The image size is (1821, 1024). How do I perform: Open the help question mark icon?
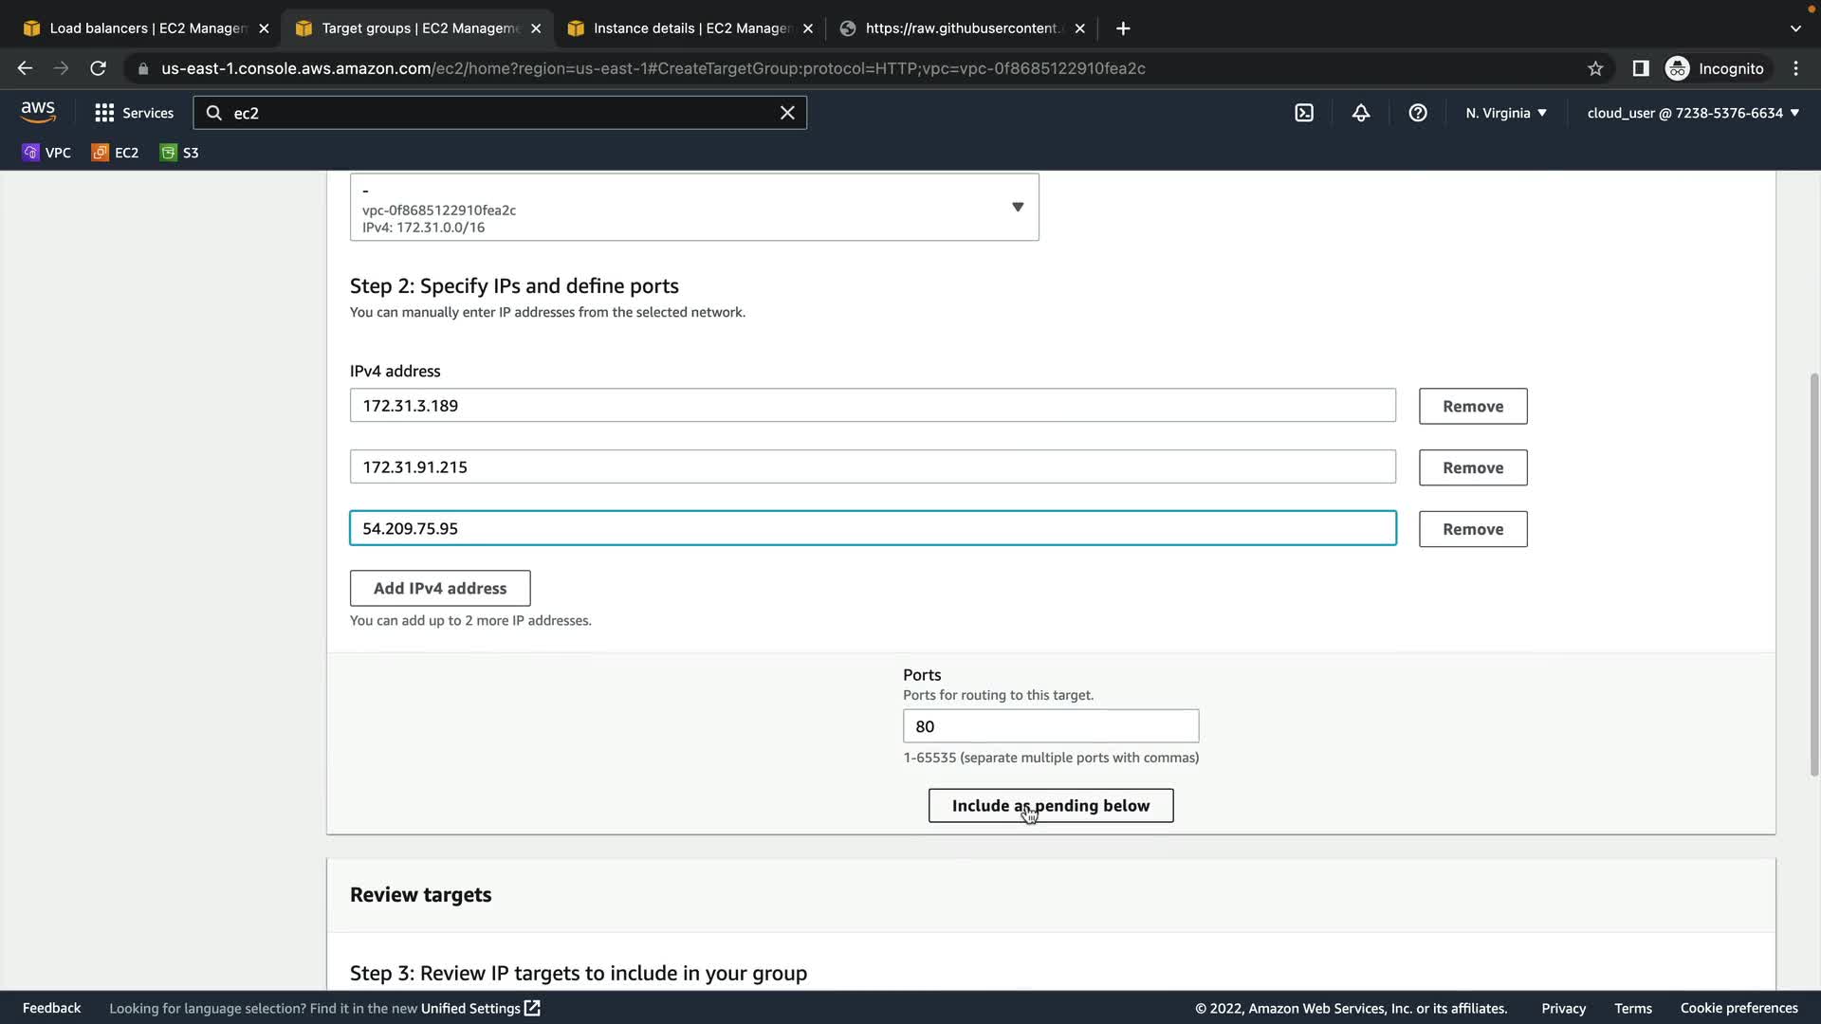point(1418,113)
